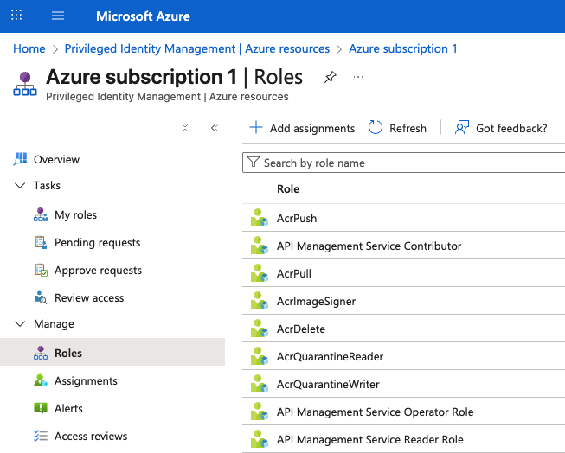Viewport: 565px width, 453px height.
Task: Open the Azure portal hamburger menu
Action: coord(58,16)
